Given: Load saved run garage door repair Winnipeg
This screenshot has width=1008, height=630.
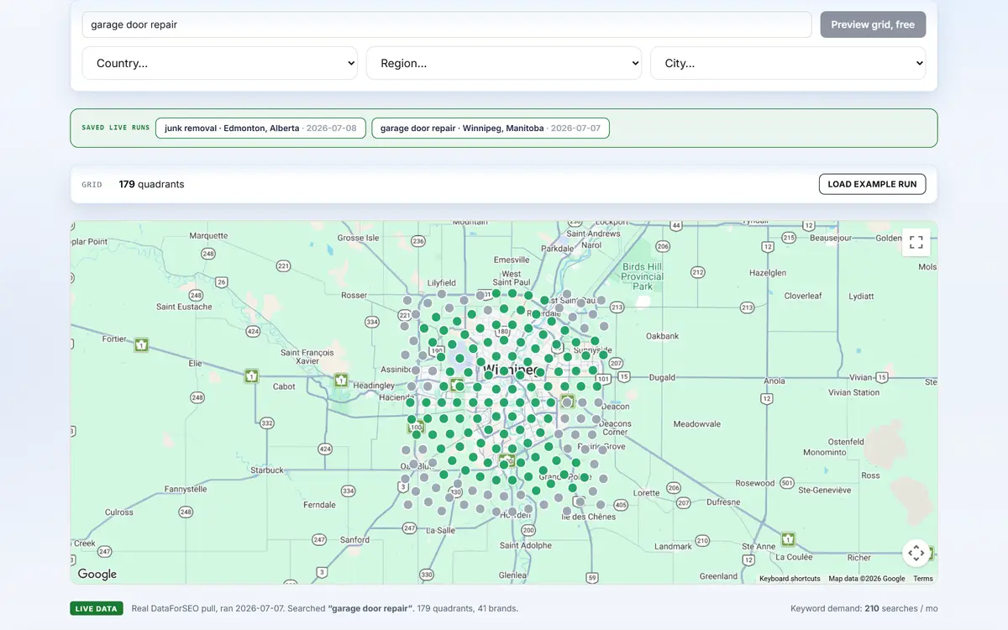Looking at the screenshot, I should point(491,129).
